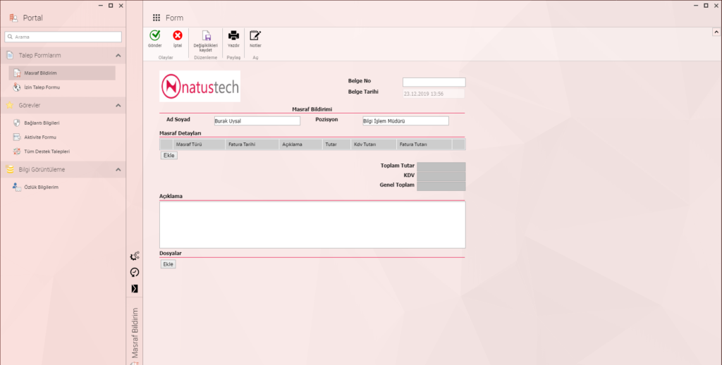Open İzin Talep Formu item

click(x=42, y=87)
